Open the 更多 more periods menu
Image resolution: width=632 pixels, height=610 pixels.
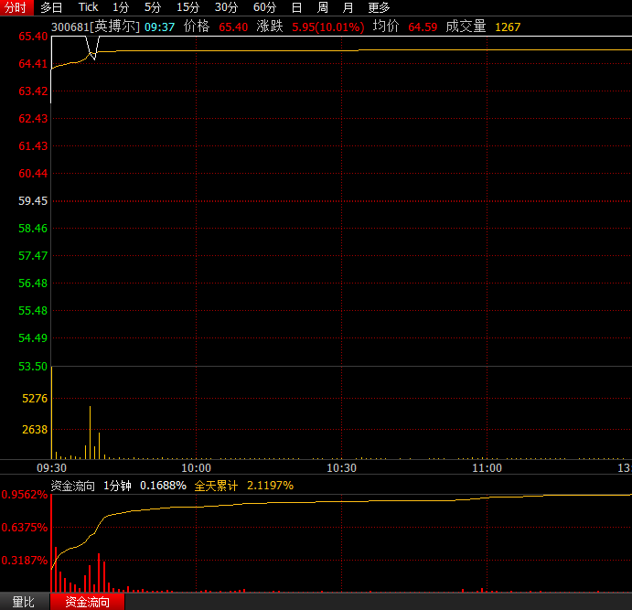379,7
